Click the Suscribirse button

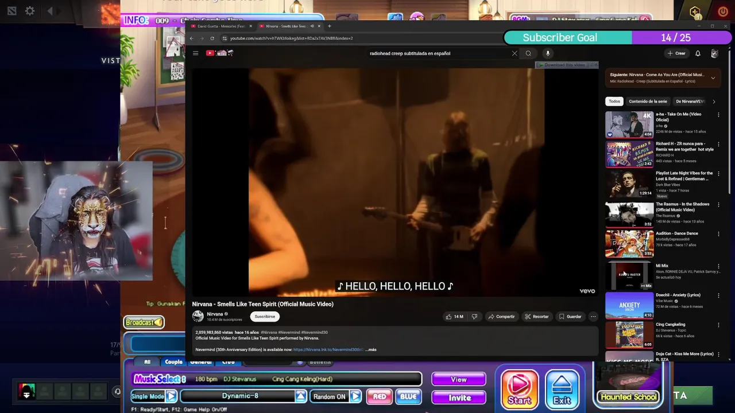[x=265, y=317]
